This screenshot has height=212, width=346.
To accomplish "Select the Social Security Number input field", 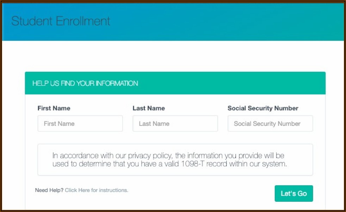I will click(x=270, y=124).
